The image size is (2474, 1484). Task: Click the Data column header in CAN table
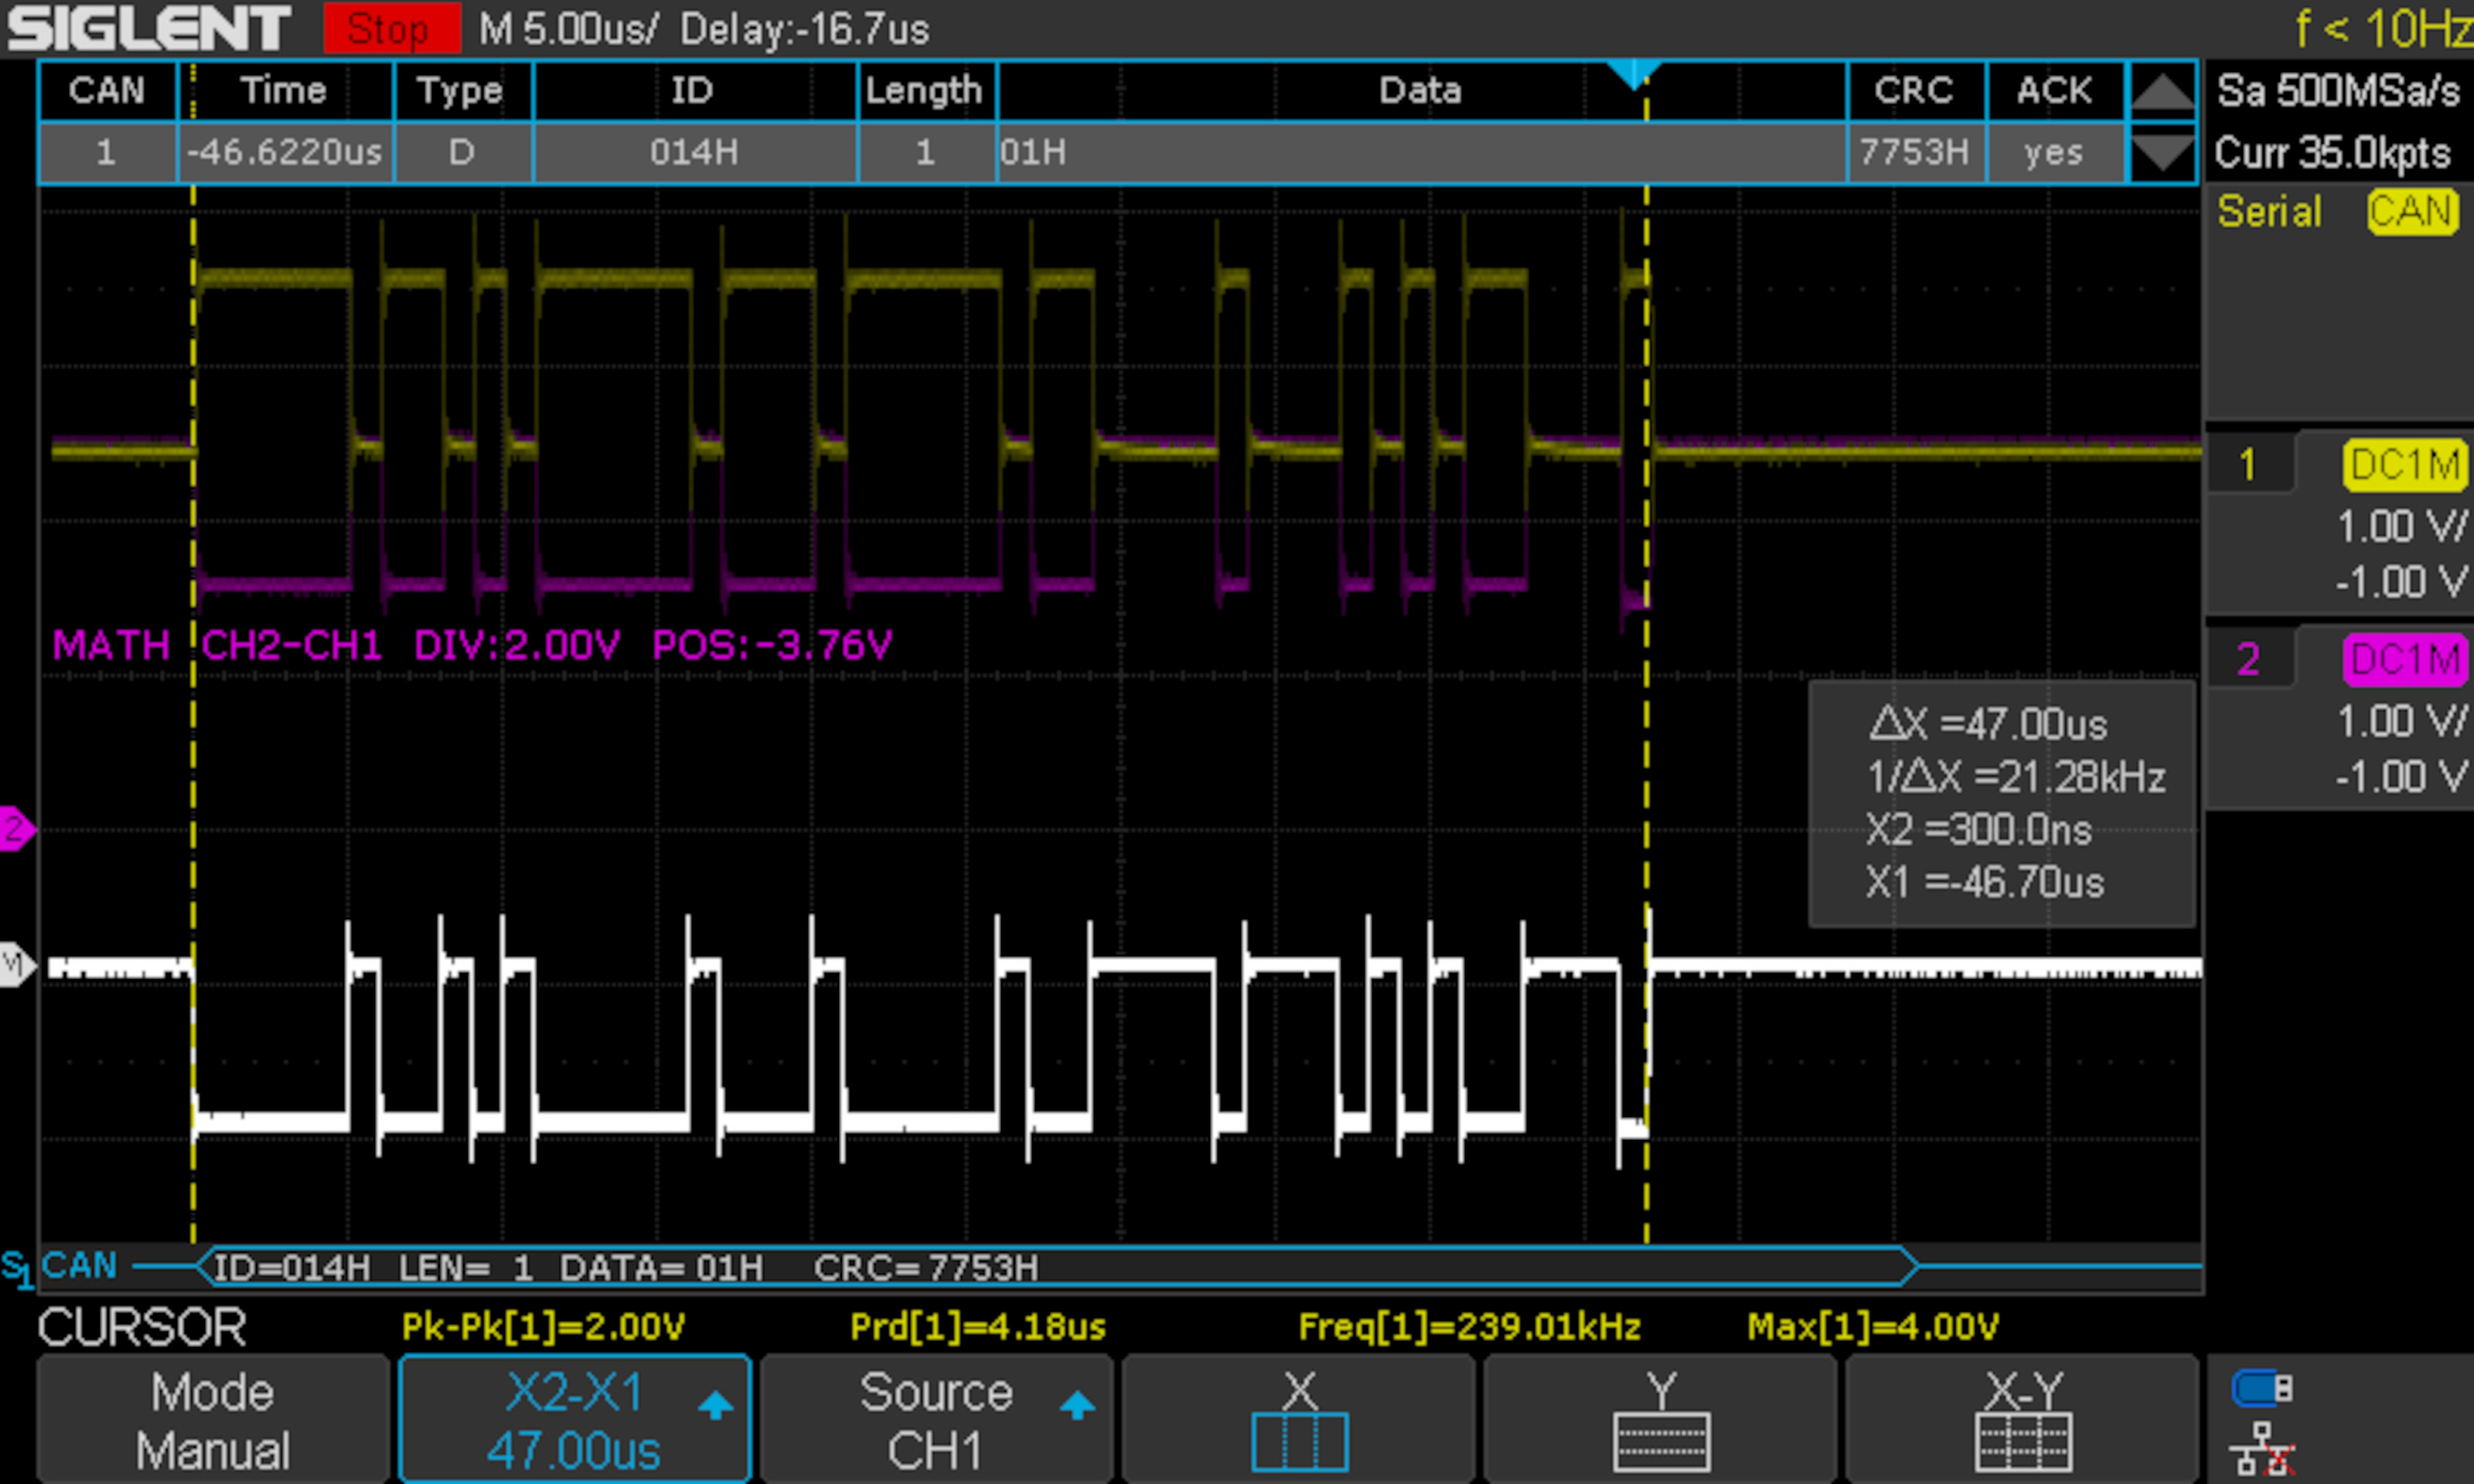[1420, 91]
